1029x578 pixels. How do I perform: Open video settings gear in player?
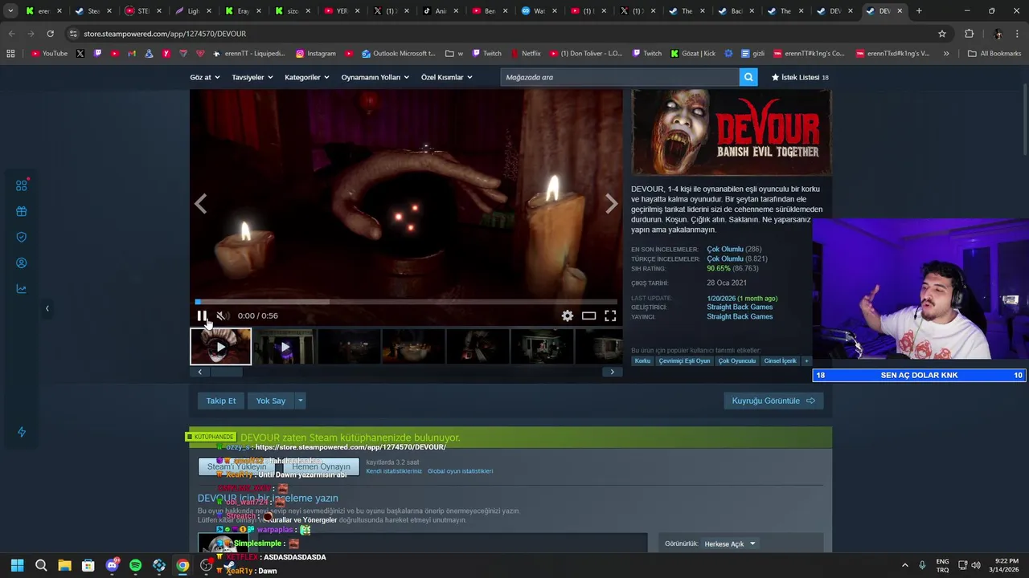click(568, 315)
